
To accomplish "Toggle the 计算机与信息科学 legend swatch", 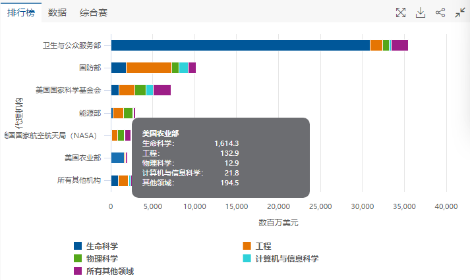I will click(247, 258).
